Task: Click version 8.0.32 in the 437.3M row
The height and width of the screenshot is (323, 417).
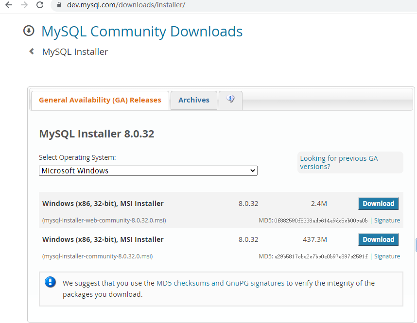Action: tap(248, 239)
